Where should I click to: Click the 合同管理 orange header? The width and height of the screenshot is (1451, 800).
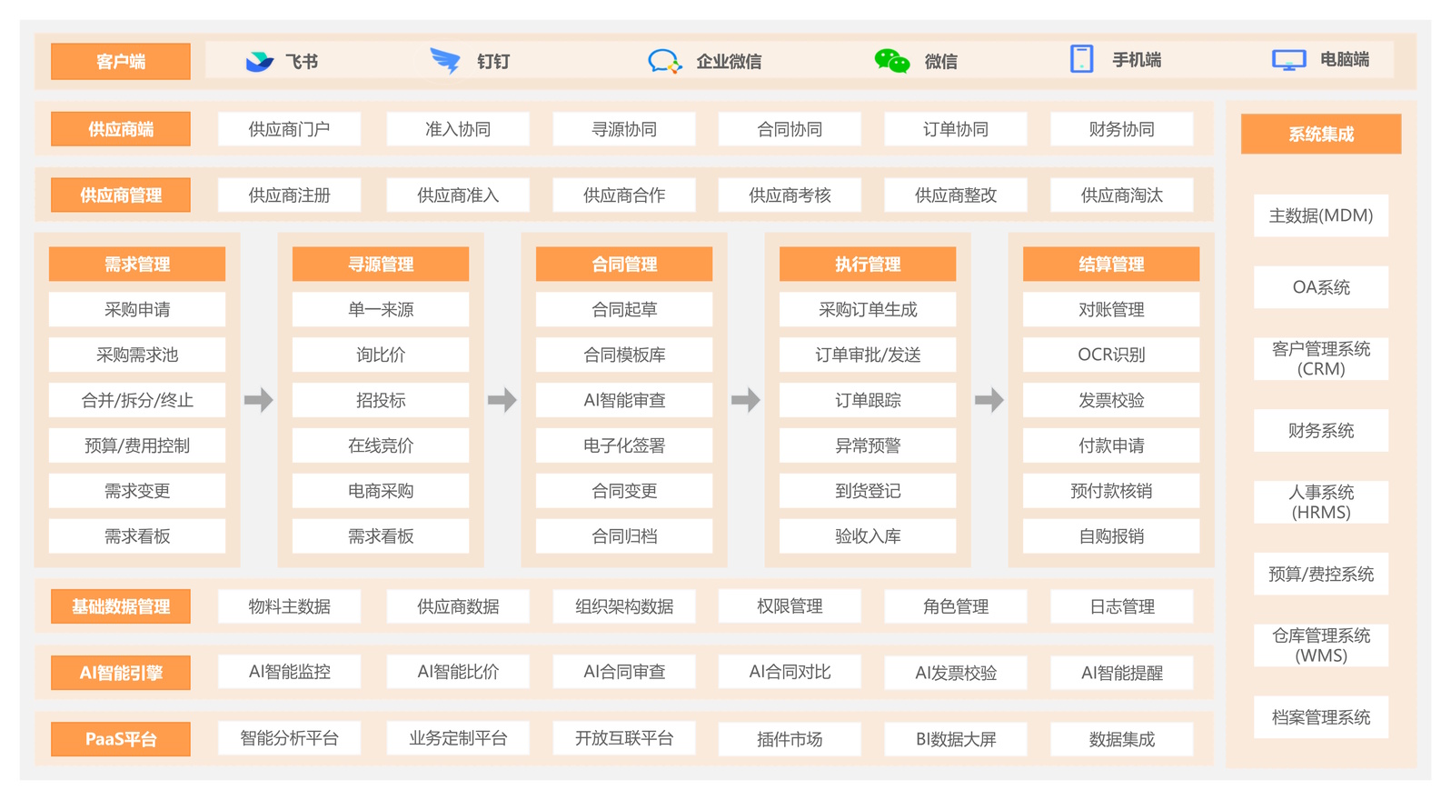[624, 265]
